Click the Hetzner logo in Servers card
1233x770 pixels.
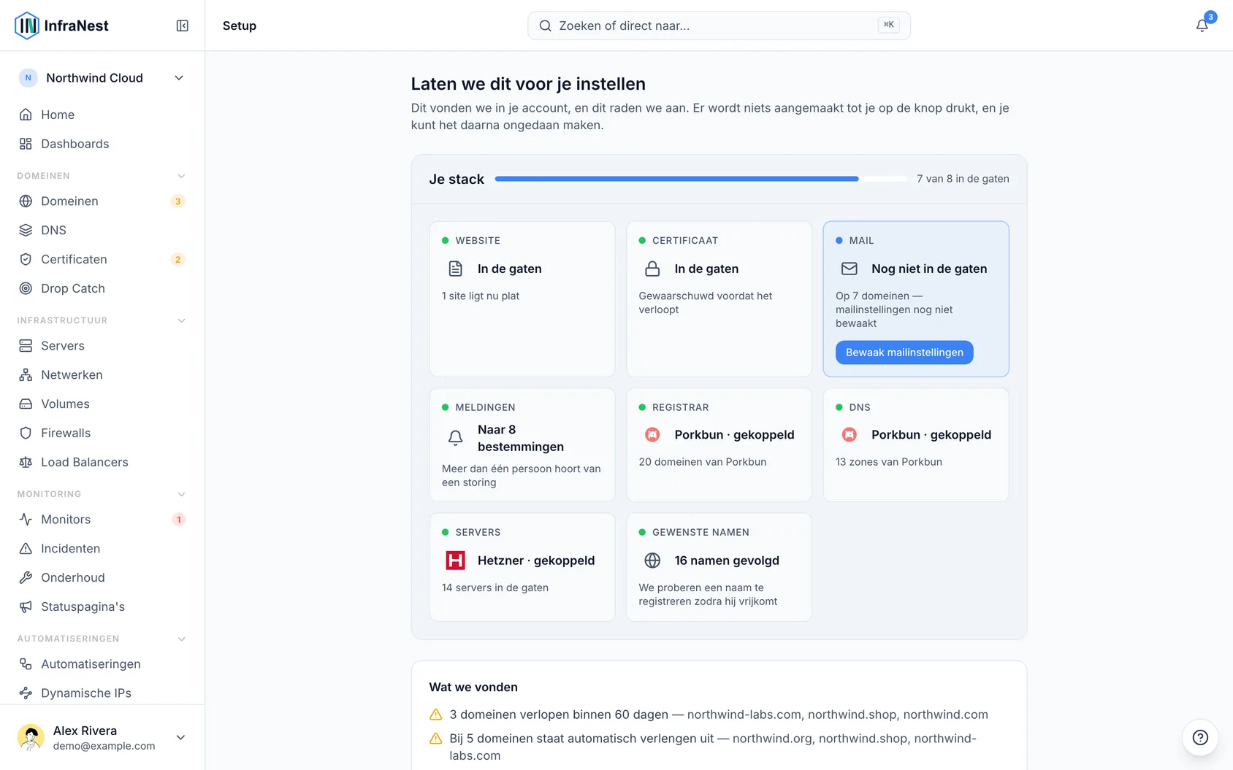pyautogui.click(x=455, y=560)
